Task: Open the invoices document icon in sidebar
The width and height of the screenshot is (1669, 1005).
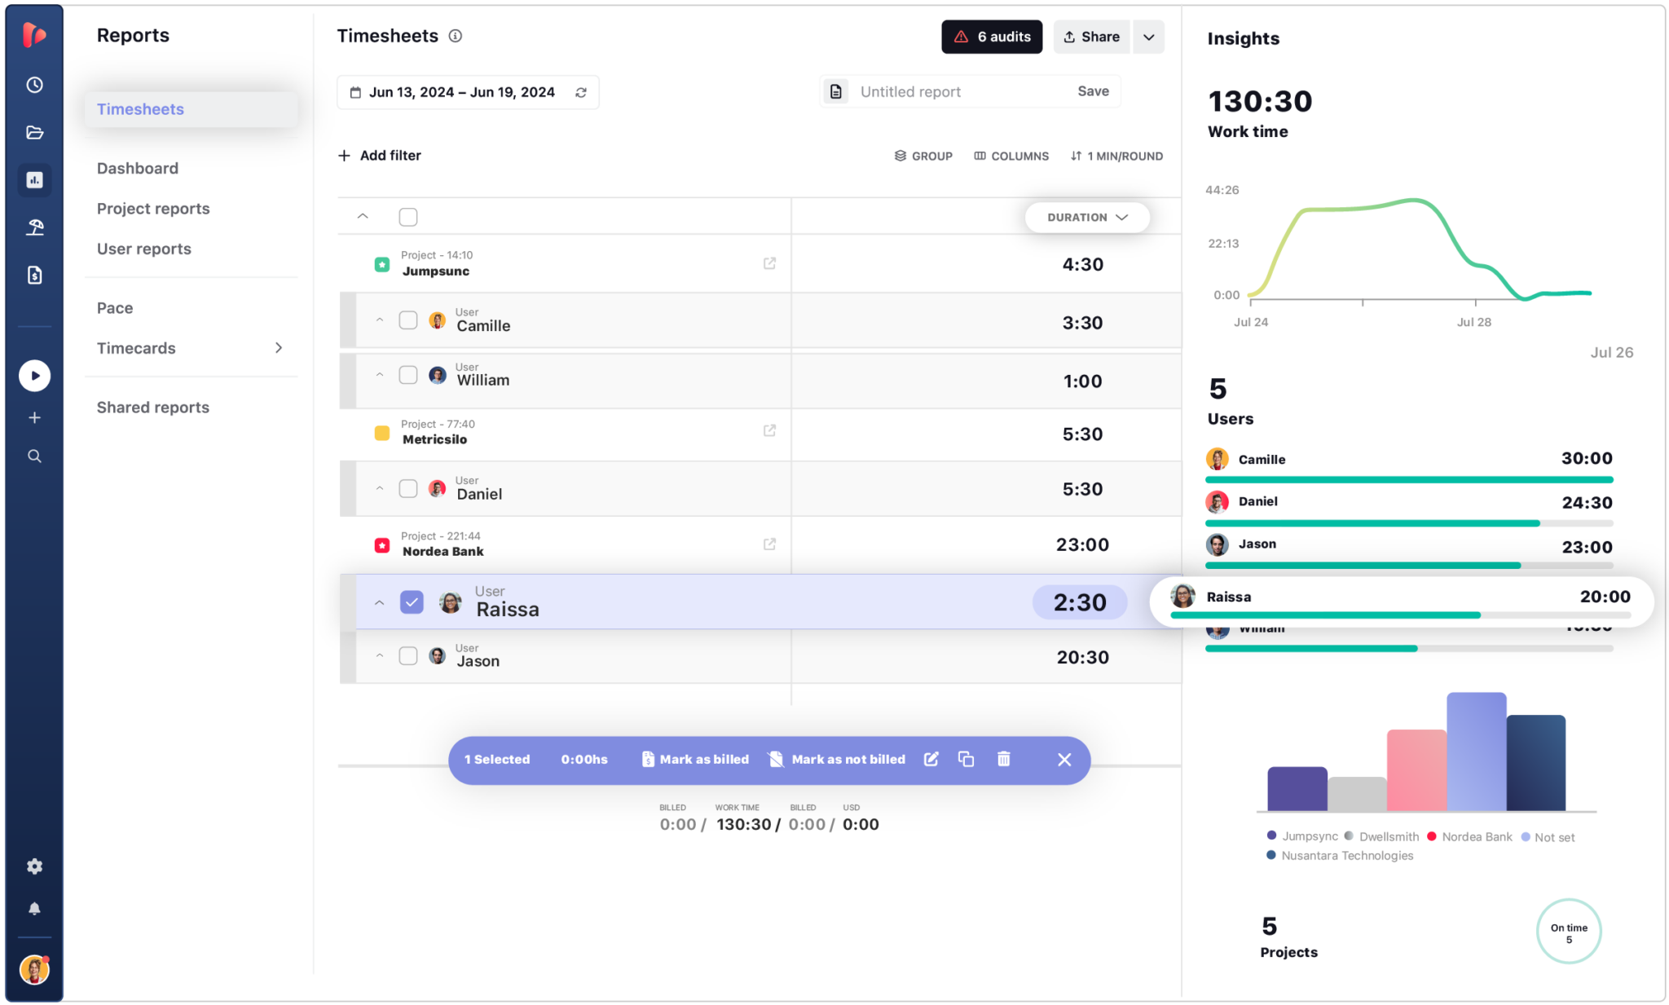Action: point(34,275)
